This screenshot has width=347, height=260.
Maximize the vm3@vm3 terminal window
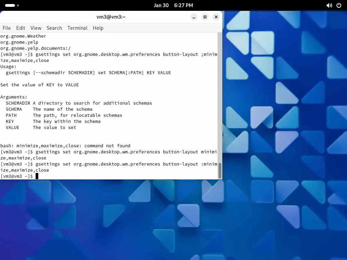(205, 17)
